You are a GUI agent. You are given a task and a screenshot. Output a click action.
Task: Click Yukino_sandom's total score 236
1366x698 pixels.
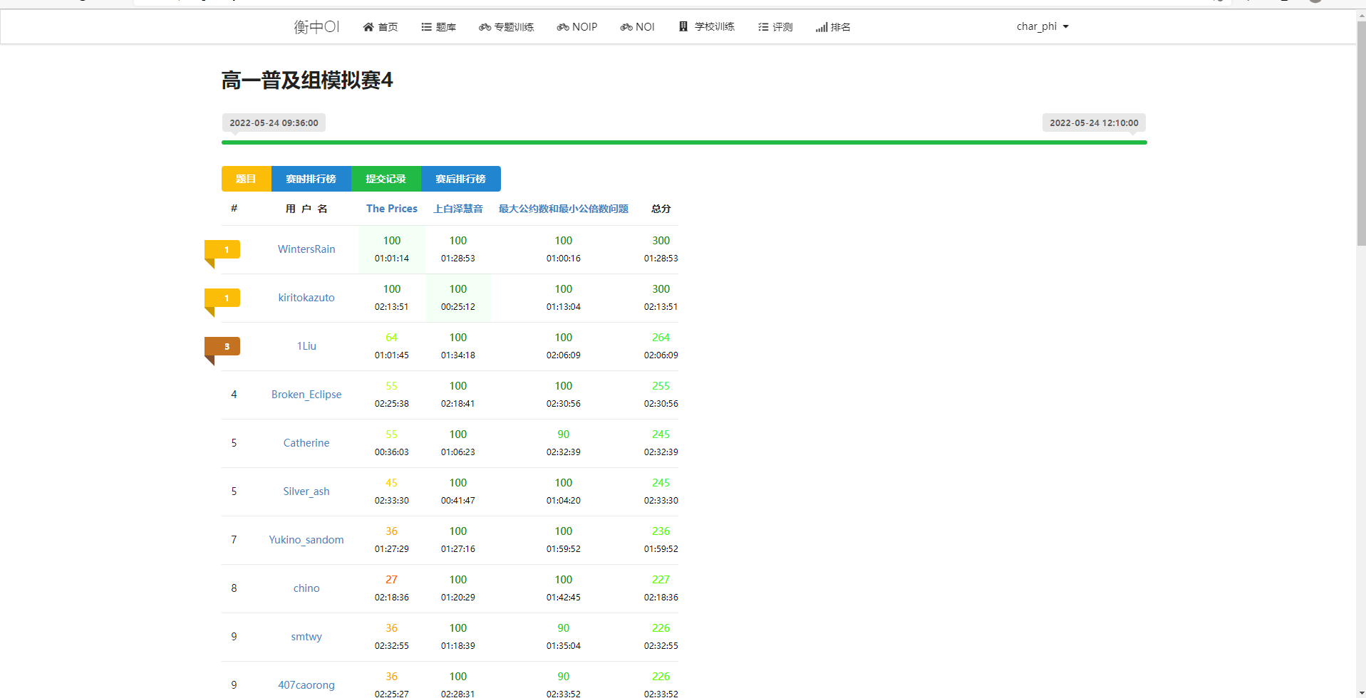click(661, 531)
